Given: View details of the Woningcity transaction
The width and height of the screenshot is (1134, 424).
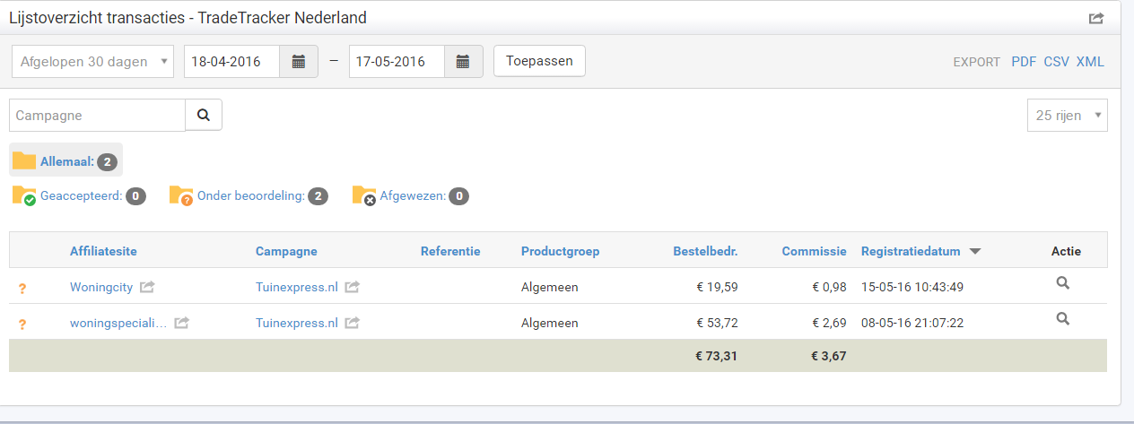Looking at the screenshot, I should click(x=1063, y=283).
